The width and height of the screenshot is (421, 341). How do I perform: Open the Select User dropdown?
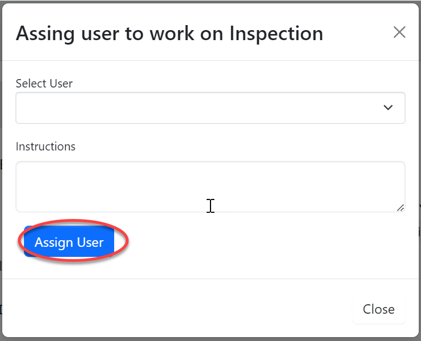(x=210, y=108)
